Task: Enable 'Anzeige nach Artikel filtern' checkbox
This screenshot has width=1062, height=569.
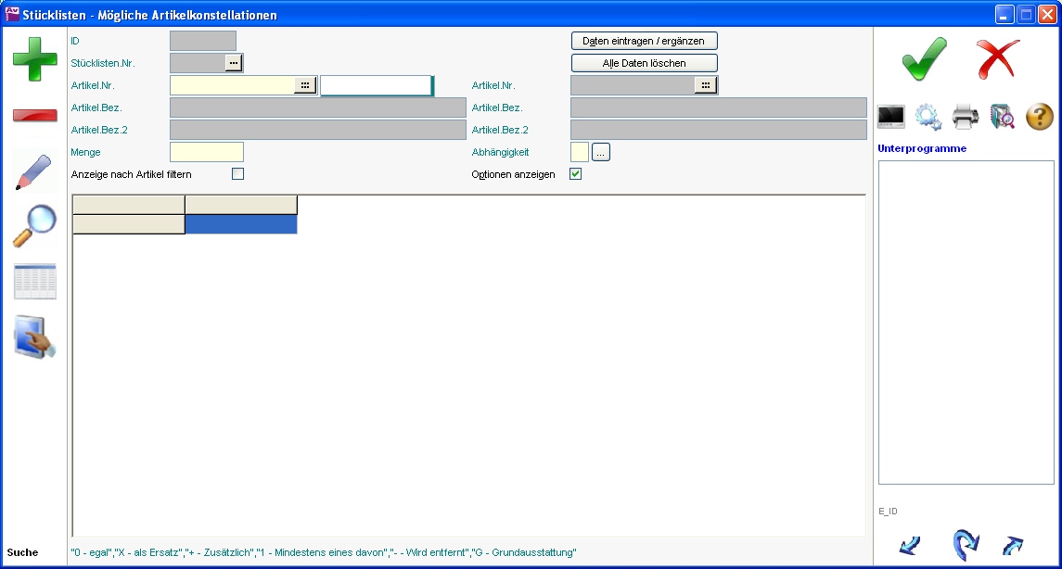Action: click(x=237, y=174)
